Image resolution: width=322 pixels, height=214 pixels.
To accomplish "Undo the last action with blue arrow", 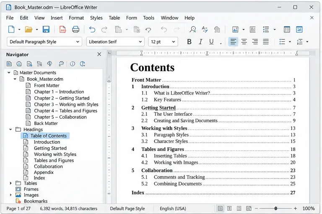I will point(92,30).
